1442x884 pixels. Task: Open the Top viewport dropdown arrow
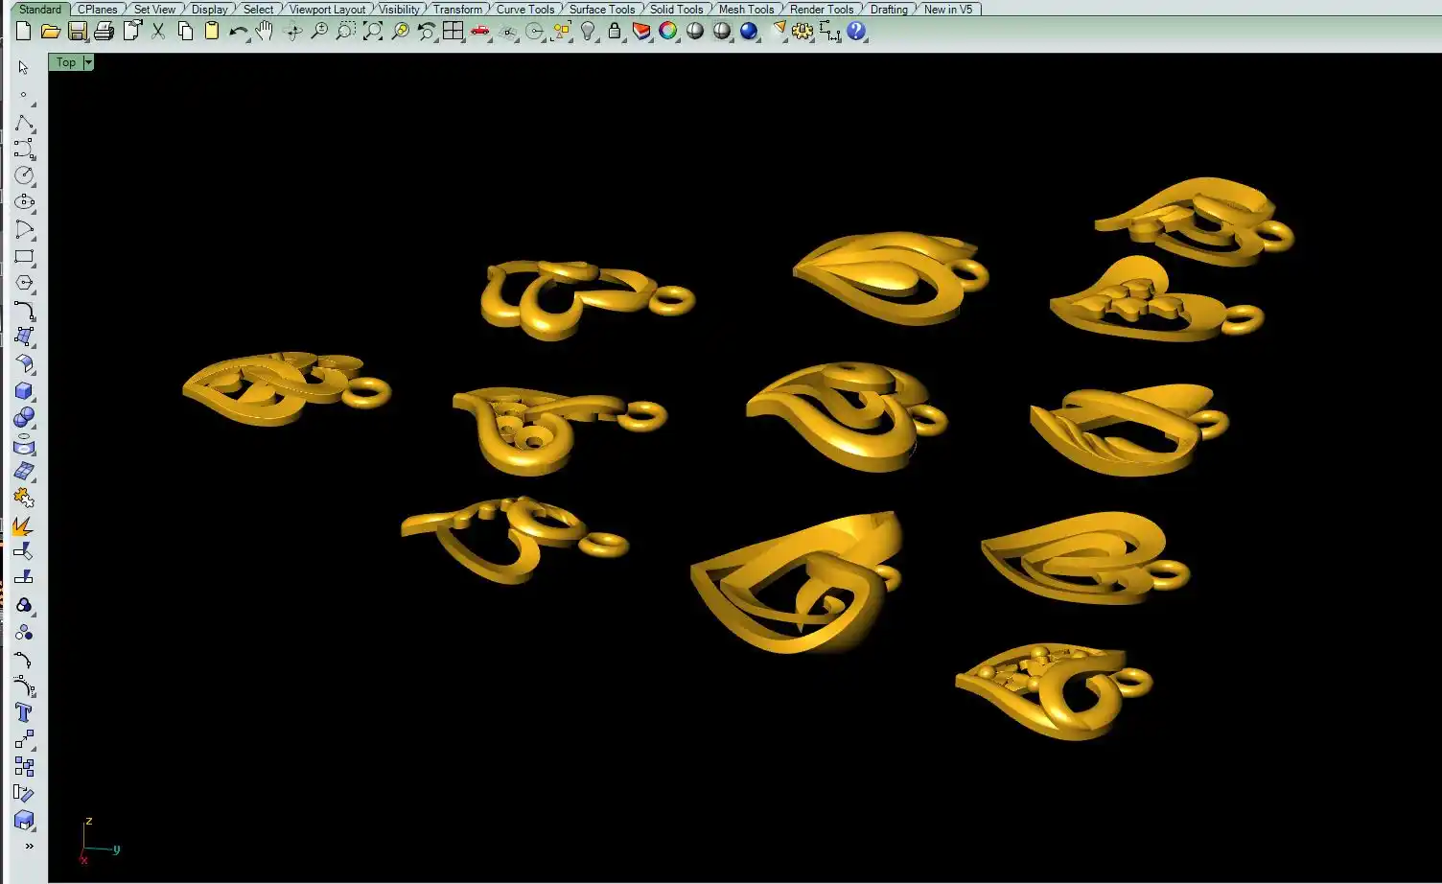(x=88, y=62)
